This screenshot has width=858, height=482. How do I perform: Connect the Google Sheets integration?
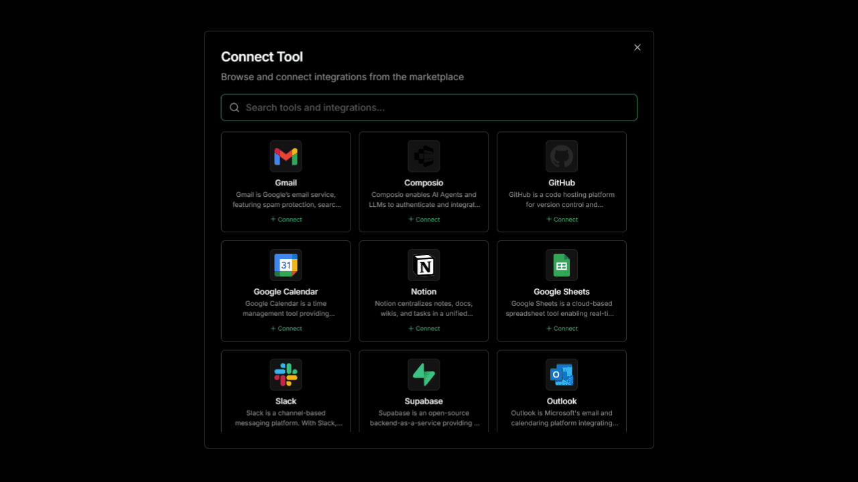tap(562, 329)
